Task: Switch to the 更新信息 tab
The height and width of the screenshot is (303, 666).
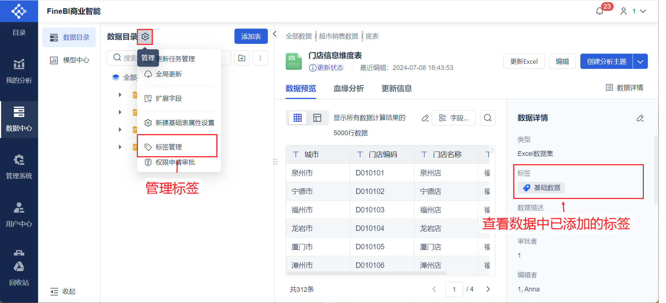Action: [397, 88]
